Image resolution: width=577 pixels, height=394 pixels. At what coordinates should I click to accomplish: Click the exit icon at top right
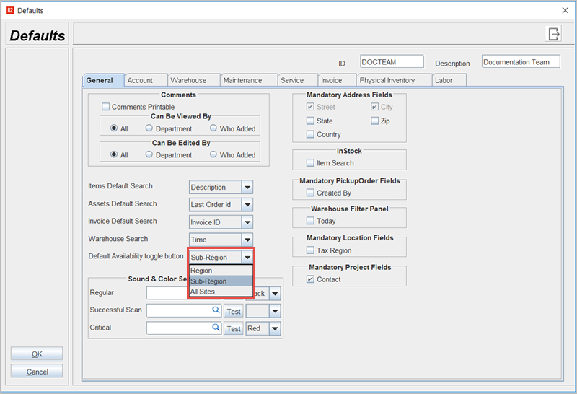(553, 34)
